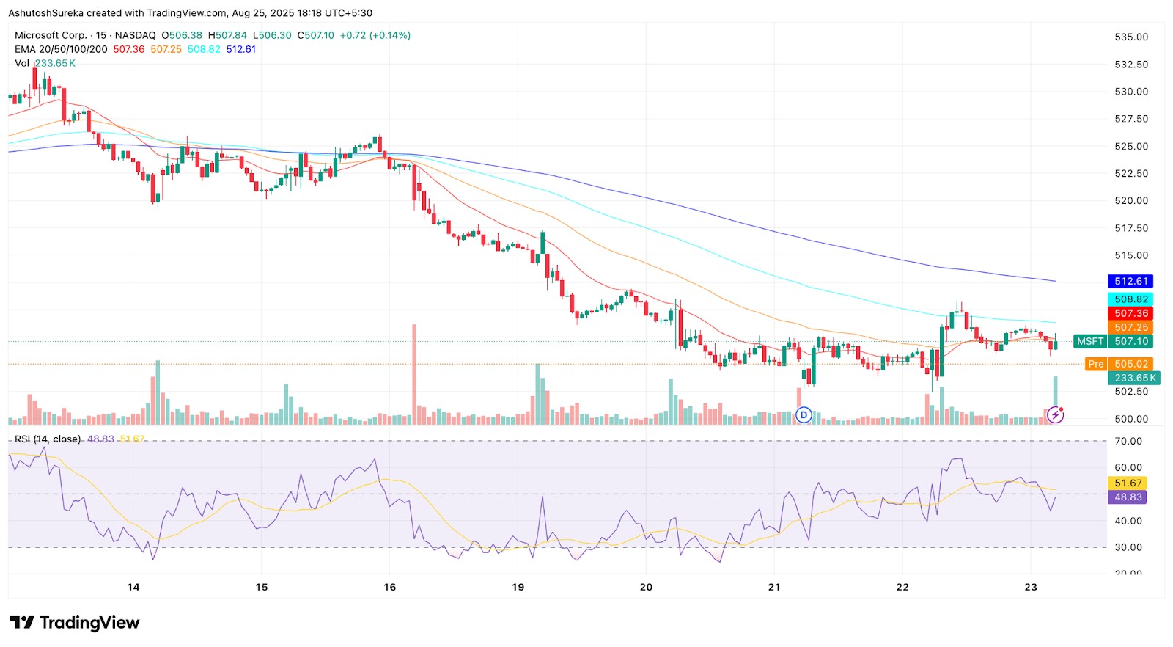
Task: Click the 525.00 price axis label
Action: (1131, 146)
